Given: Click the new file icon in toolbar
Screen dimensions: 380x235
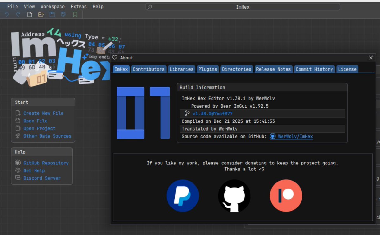Looking at the screenshot, I should tap(29, 15).
